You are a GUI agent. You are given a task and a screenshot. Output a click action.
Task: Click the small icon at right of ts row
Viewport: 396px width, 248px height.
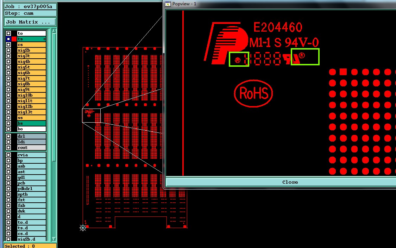click(x=44, y=39)
